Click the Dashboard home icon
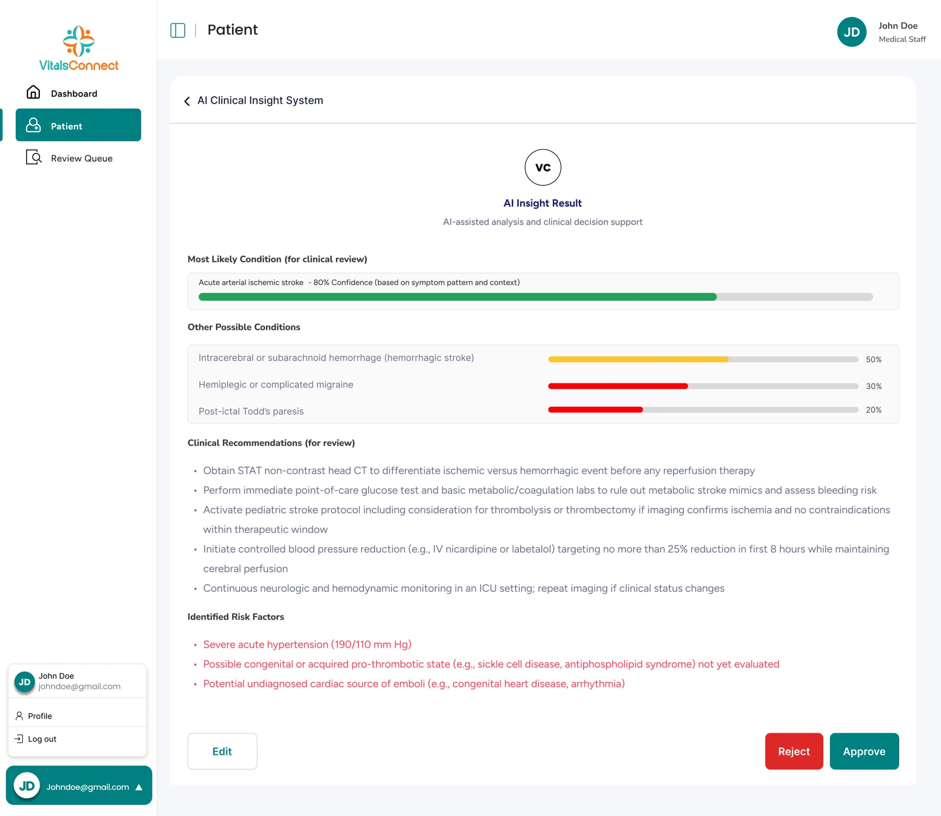941x816 pixels. [x=33, y=92]
